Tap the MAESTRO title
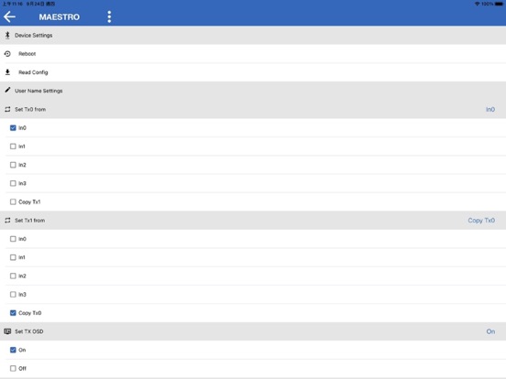Viewport: 506px width, 379px height. click(59, 16)
